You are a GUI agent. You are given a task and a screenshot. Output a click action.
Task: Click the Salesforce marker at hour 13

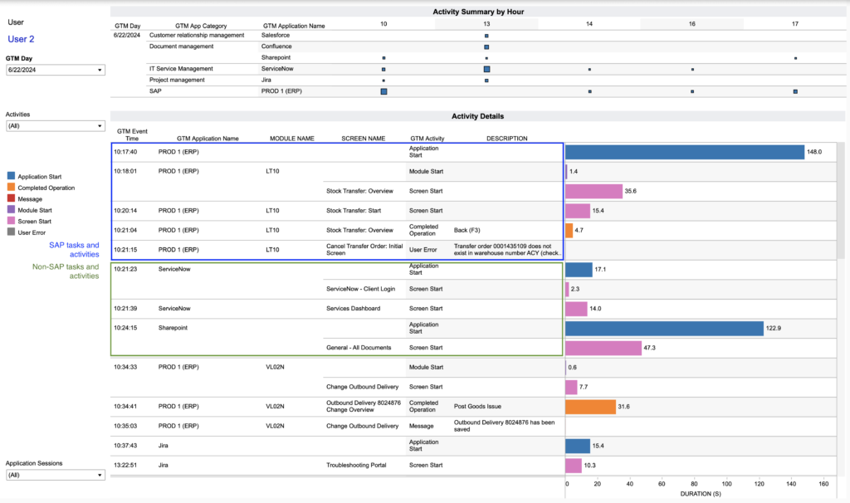point(486,36)
